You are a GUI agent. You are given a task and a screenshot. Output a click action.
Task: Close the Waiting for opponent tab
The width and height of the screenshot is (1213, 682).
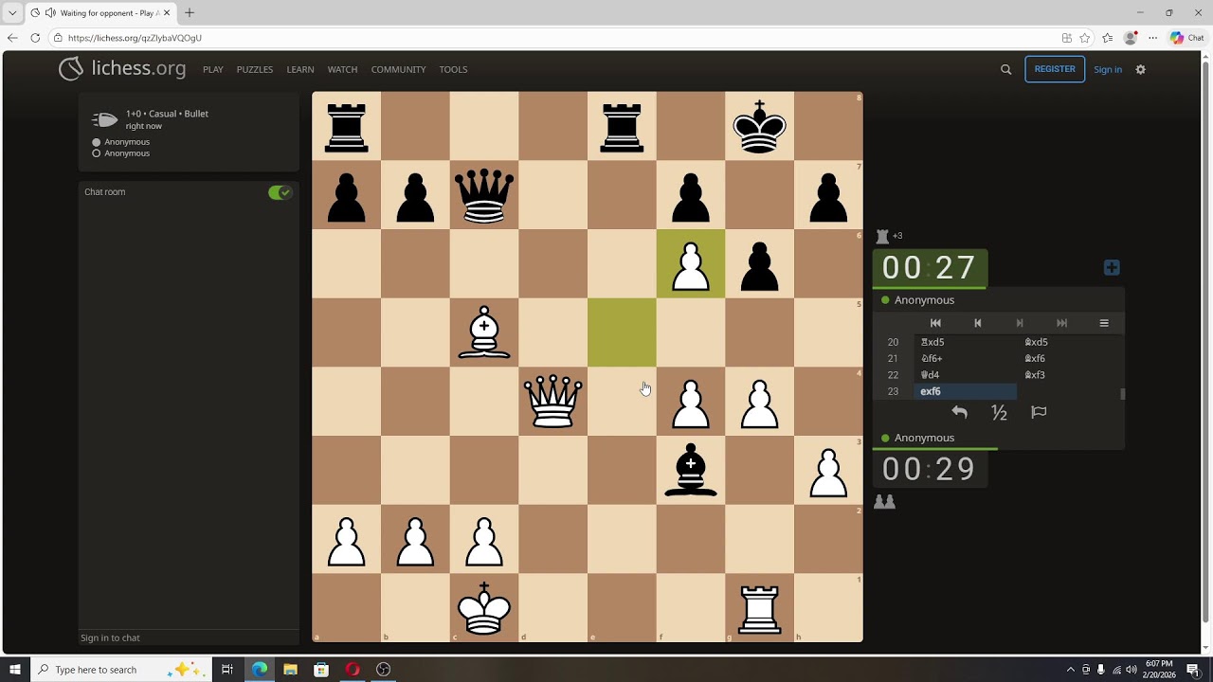[x=167, y=13]
